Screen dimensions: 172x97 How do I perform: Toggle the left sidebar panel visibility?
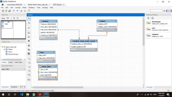[168, 11]
